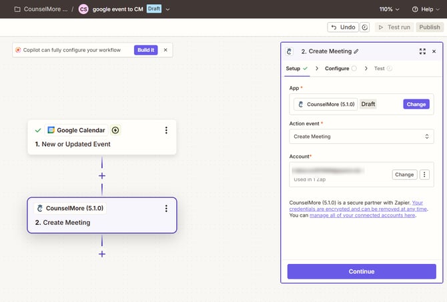Open the Help menu
The height and width of the screenshot is (302, 447).
426,9
